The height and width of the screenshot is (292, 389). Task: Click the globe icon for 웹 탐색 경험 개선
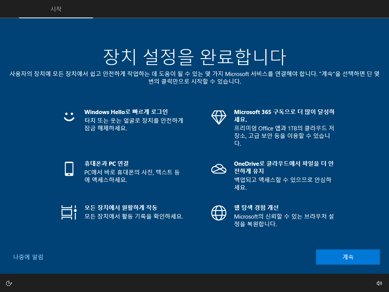click(x=218, y=213)
